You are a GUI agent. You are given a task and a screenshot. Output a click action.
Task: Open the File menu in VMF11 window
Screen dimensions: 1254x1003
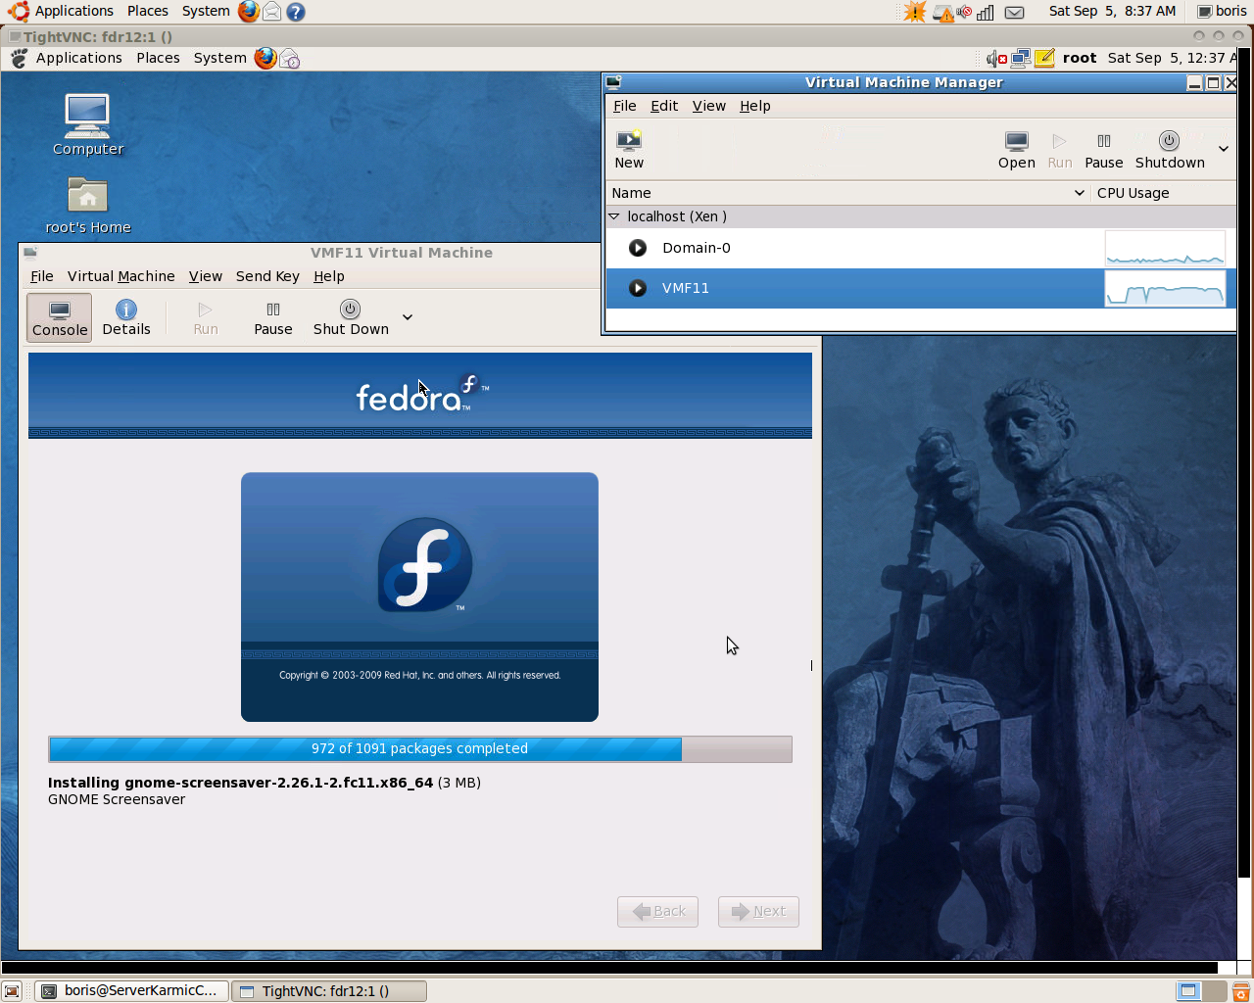(42, 276)
